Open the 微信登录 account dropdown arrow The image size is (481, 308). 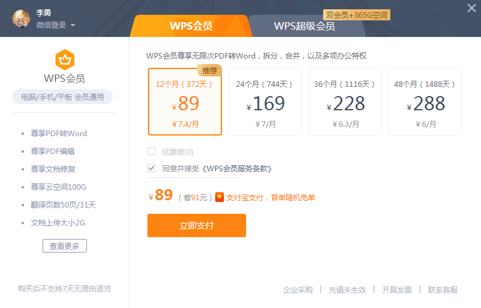coord(73,25)
